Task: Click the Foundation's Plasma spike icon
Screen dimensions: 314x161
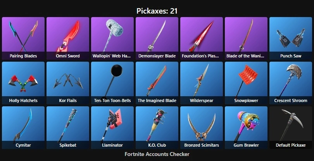Action: coord(202,38)
